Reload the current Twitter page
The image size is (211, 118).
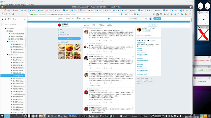(x=10, y=14)
